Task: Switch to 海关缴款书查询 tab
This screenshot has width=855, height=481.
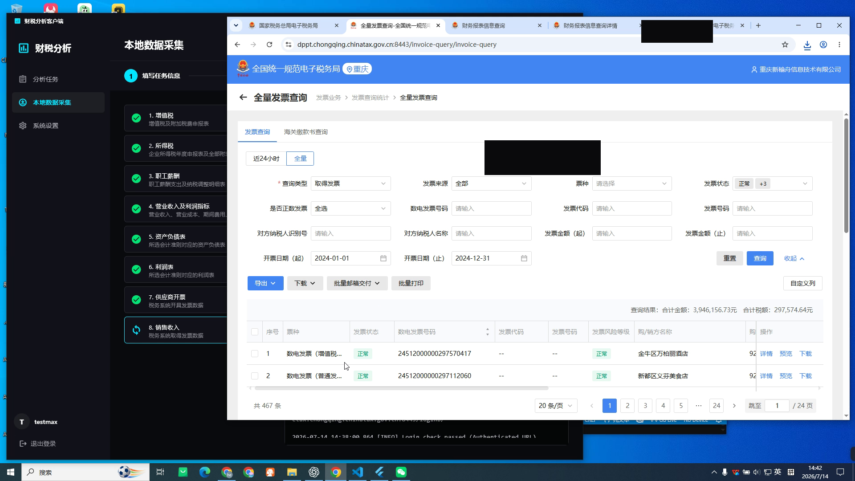Action: pyautogui.click(x=306, y=132)
